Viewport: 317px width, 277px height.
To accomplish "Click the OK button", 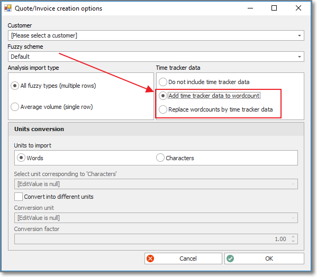I will (264, 258).
